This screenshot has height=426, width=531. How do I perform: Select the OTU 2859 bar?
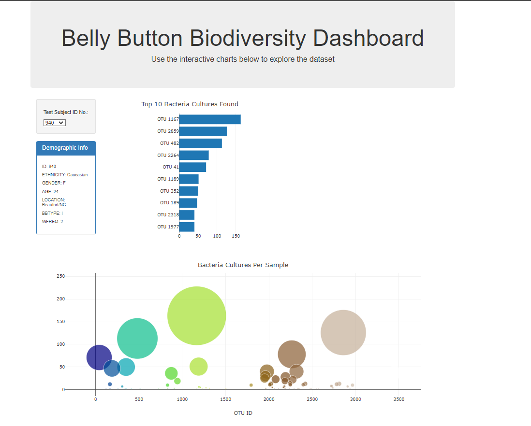tap(203, 131)
